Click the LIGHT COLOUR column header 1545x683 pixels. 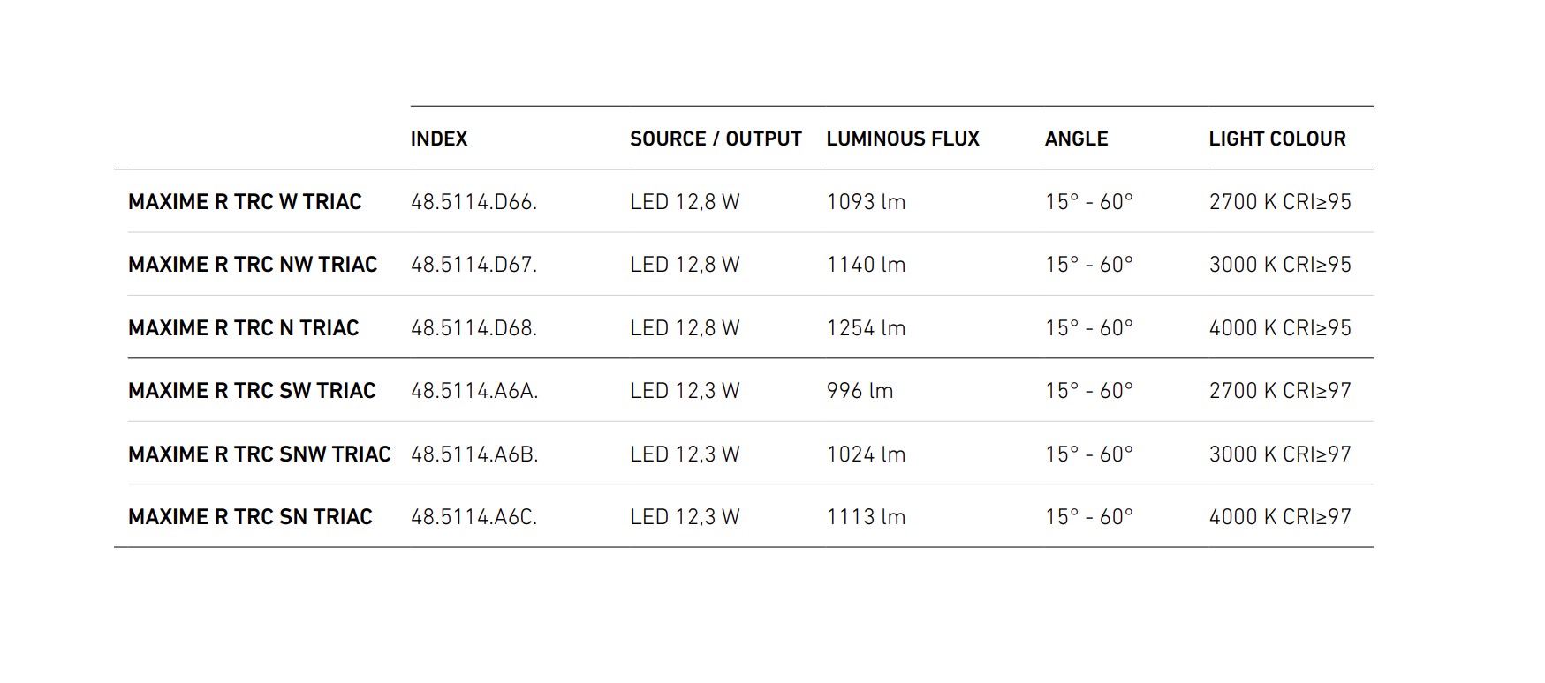click(1276, 139)
